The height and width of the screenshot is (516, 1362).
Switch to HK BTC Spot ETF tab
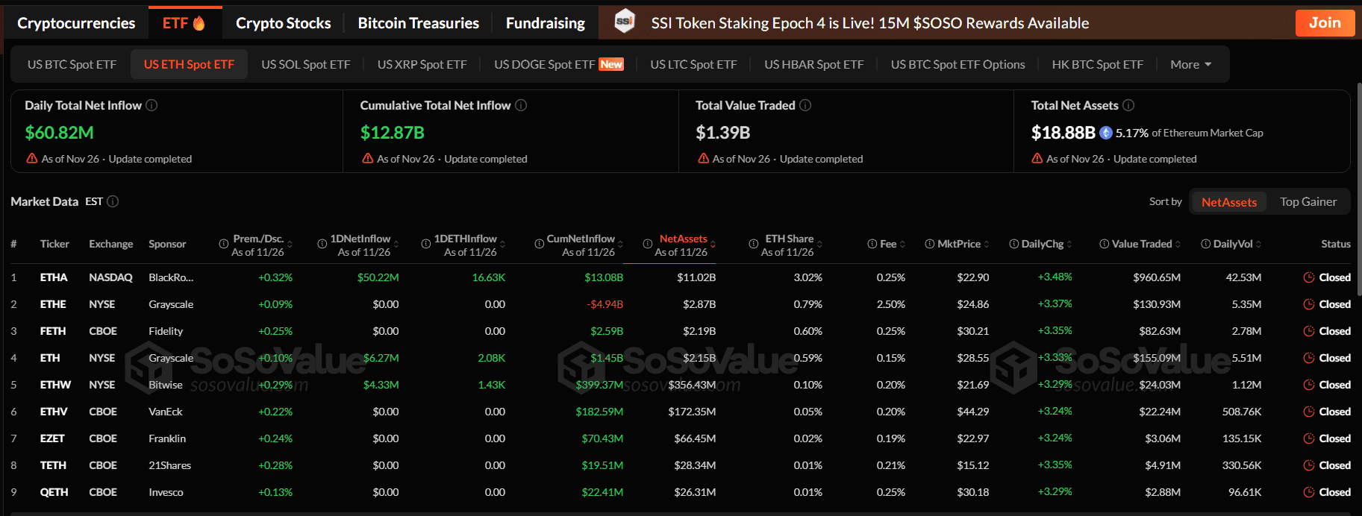pos(1097,64)
